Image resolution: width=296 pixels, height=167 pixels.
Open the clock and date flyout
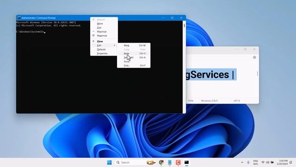click(x=283, y=162)
